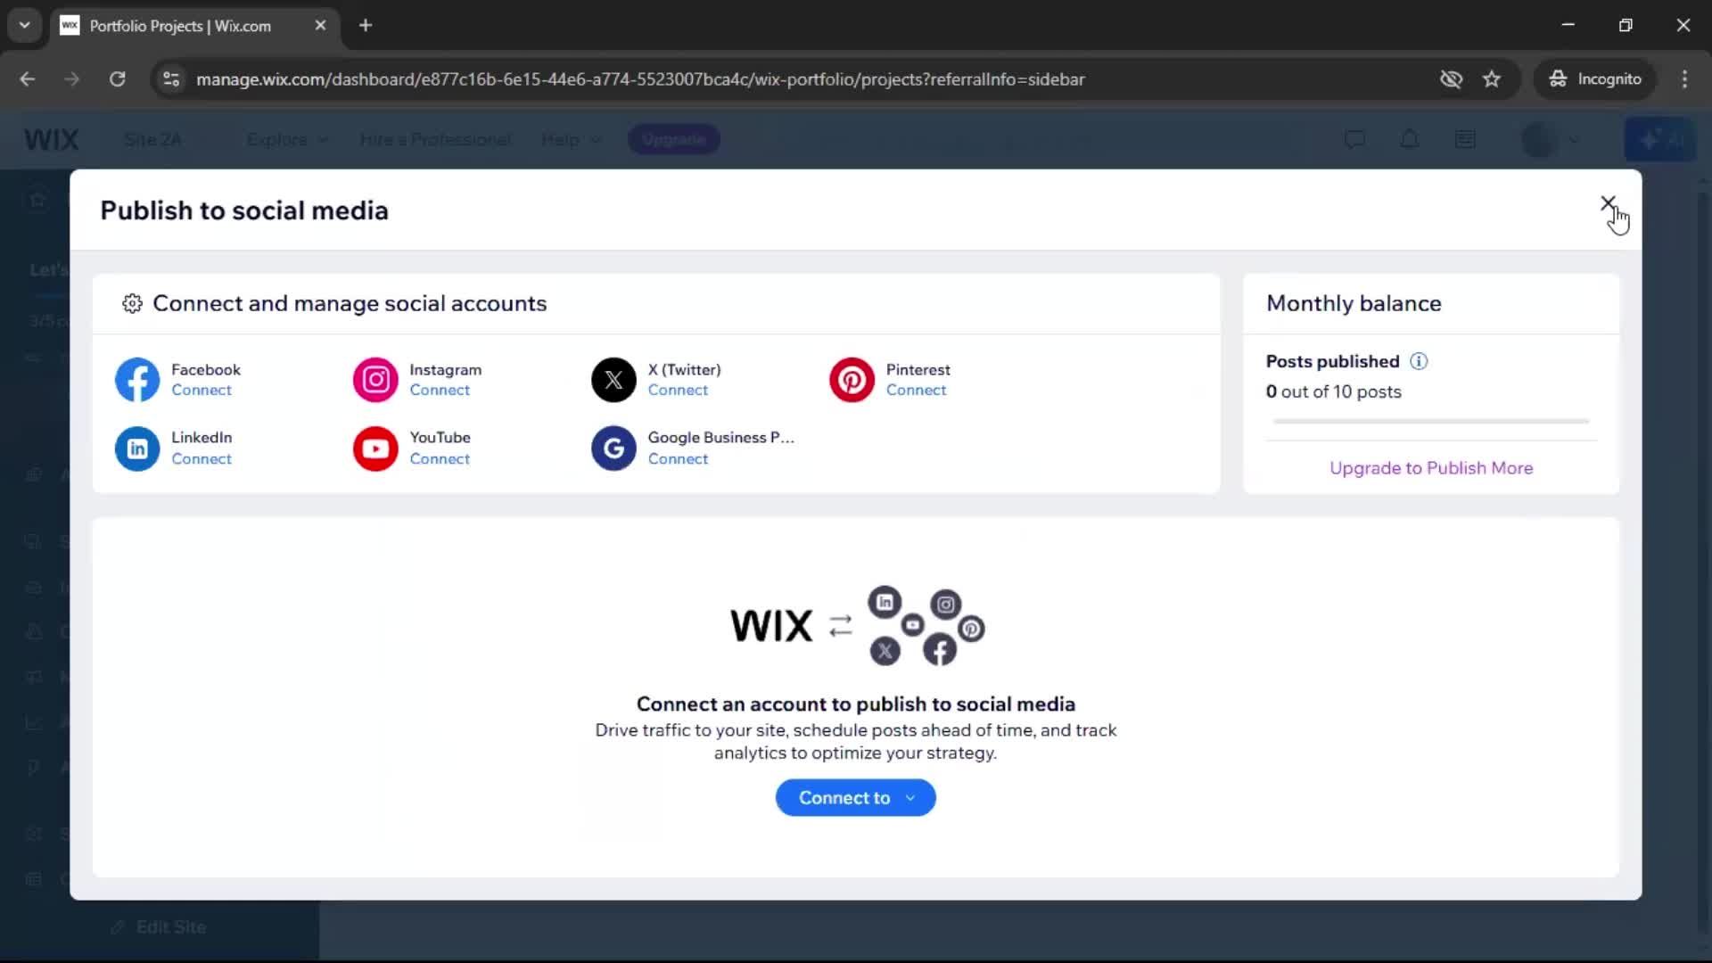Click the LinkedIn logo icon

click(137, 448)
